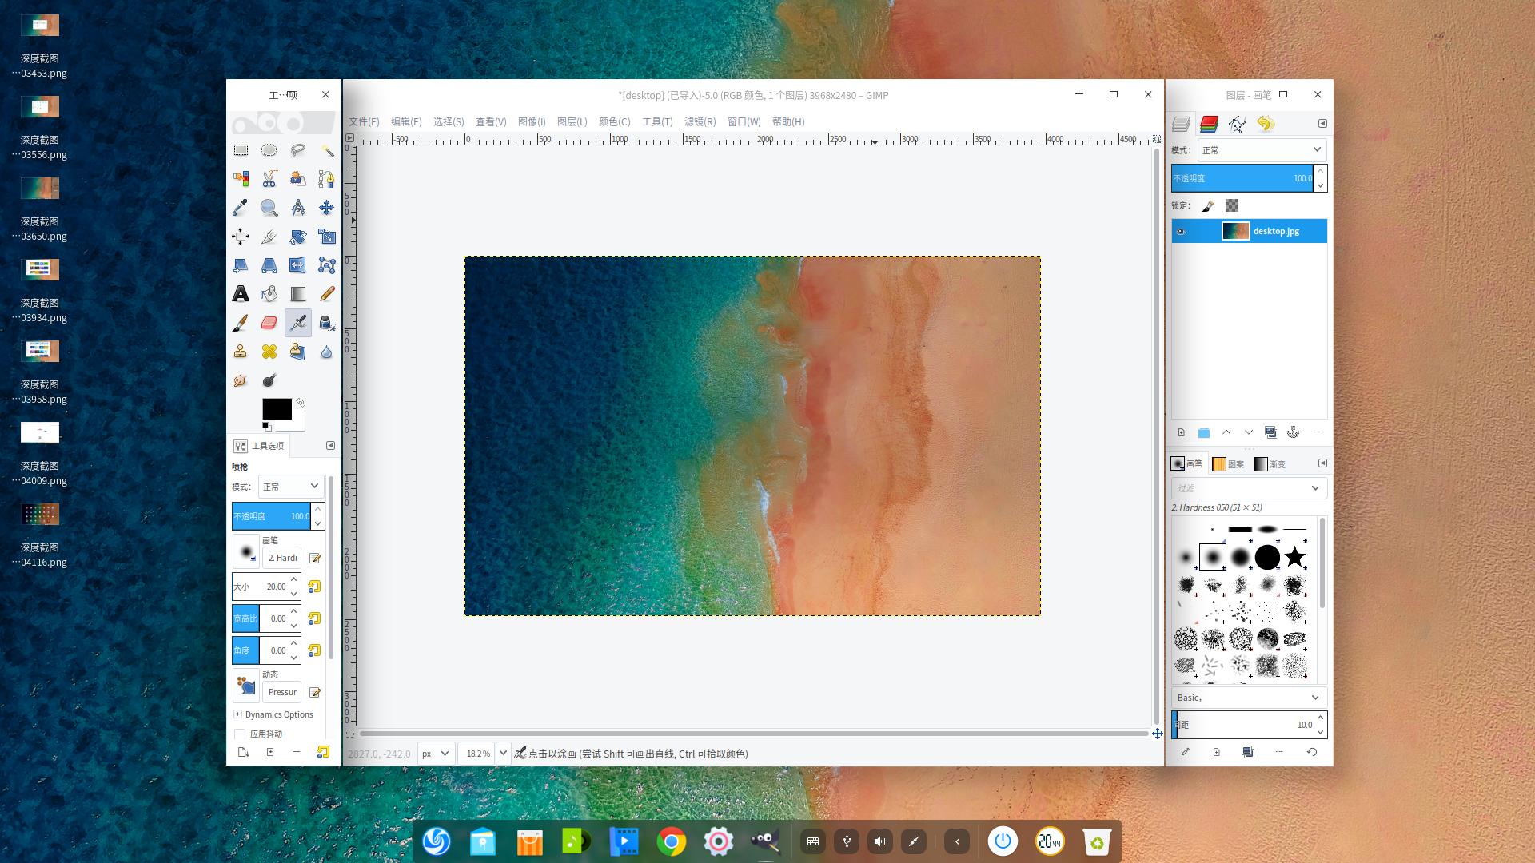Image resolution: width=1535 pixels, height=863 pixels.
Task: Select the Pencil tool
Action: pos(326,294)
